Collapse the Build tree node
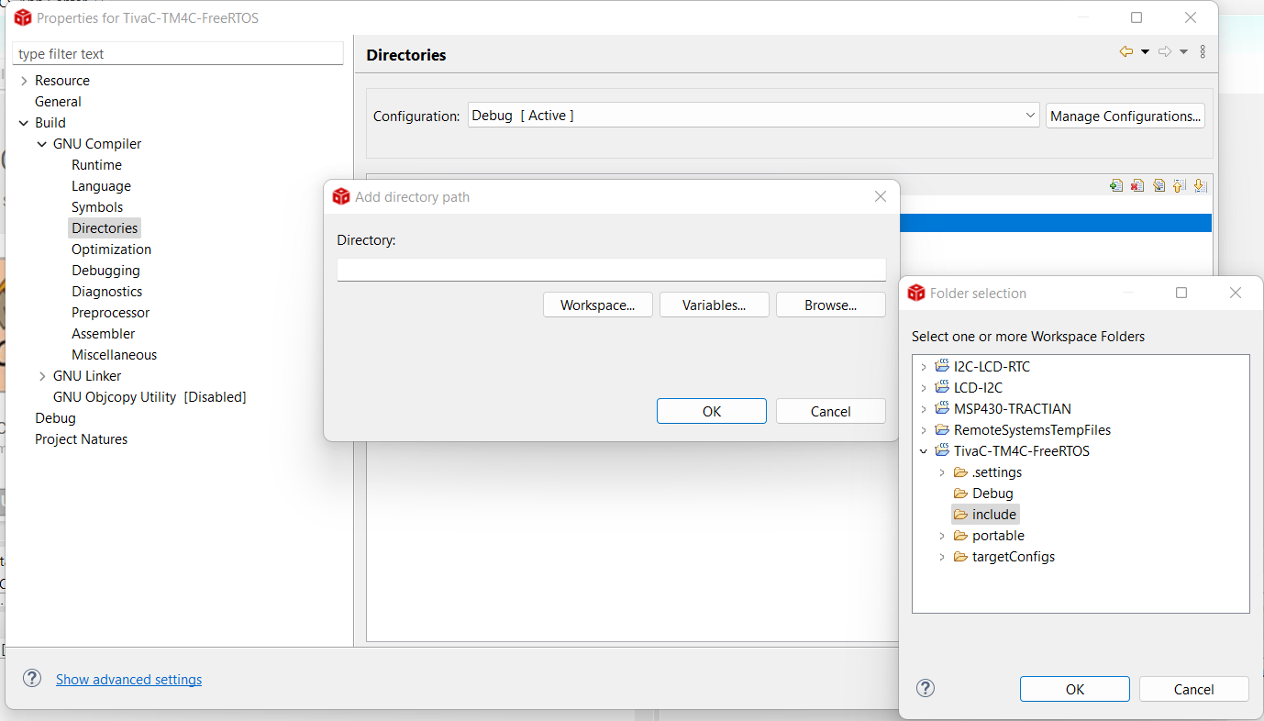 [x=24, y=123]
